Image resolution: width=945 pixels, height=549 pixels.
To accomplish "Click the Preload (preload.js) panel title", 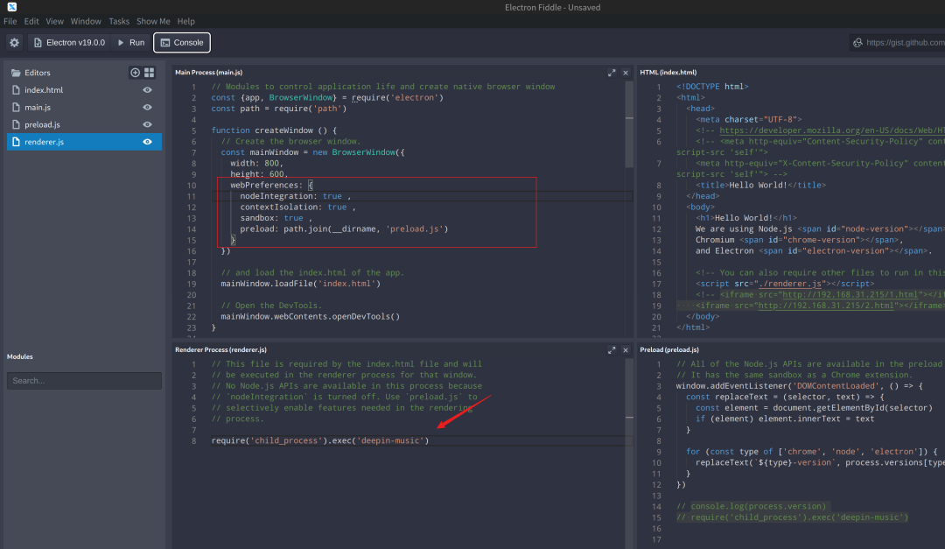I will tap(669, 350).
